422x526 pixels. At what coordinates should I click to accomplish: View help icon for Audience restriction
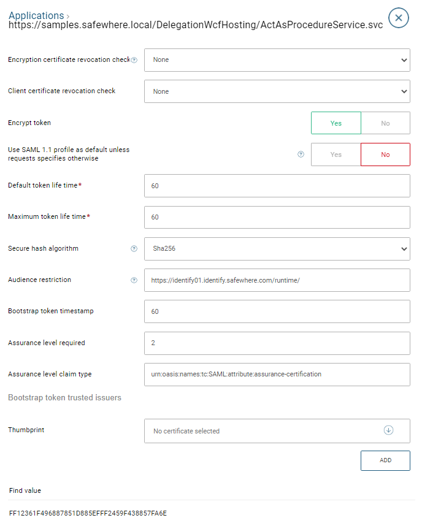[x=134, y=280]
